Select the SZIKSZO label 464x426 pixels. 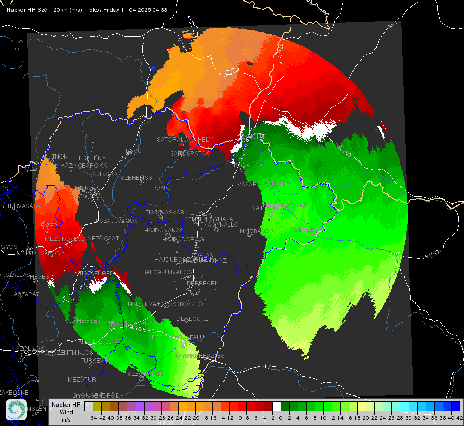(x=105, y=174)
